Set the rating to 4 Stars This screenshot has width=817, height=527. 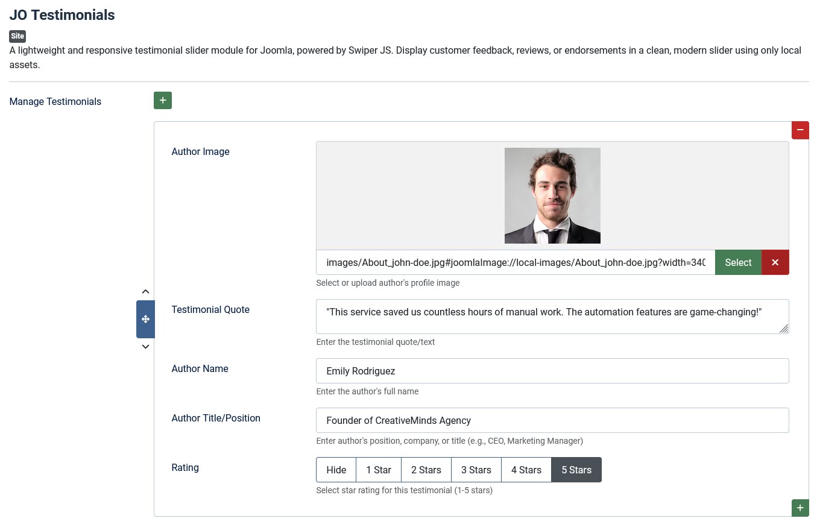pos(526,470)
